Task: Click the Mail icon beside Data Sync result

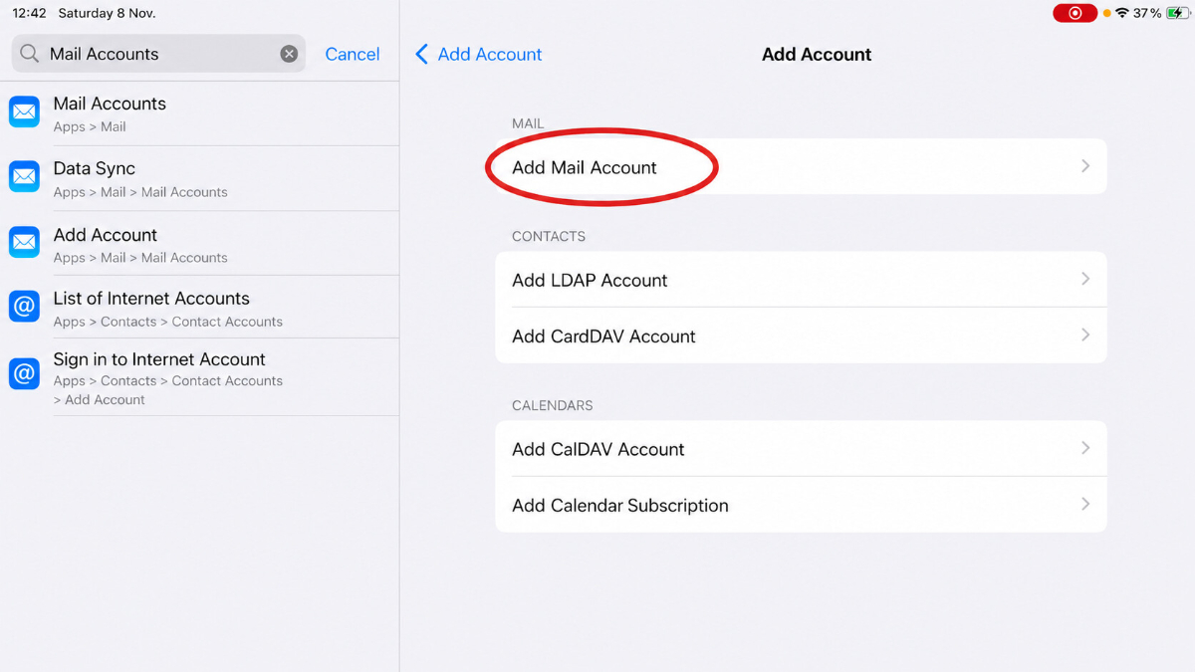Action: [x=24, y=176]
